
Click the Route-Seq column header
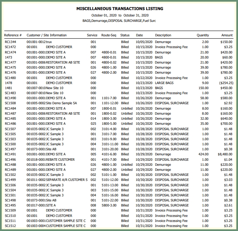[x=109, y=35]
